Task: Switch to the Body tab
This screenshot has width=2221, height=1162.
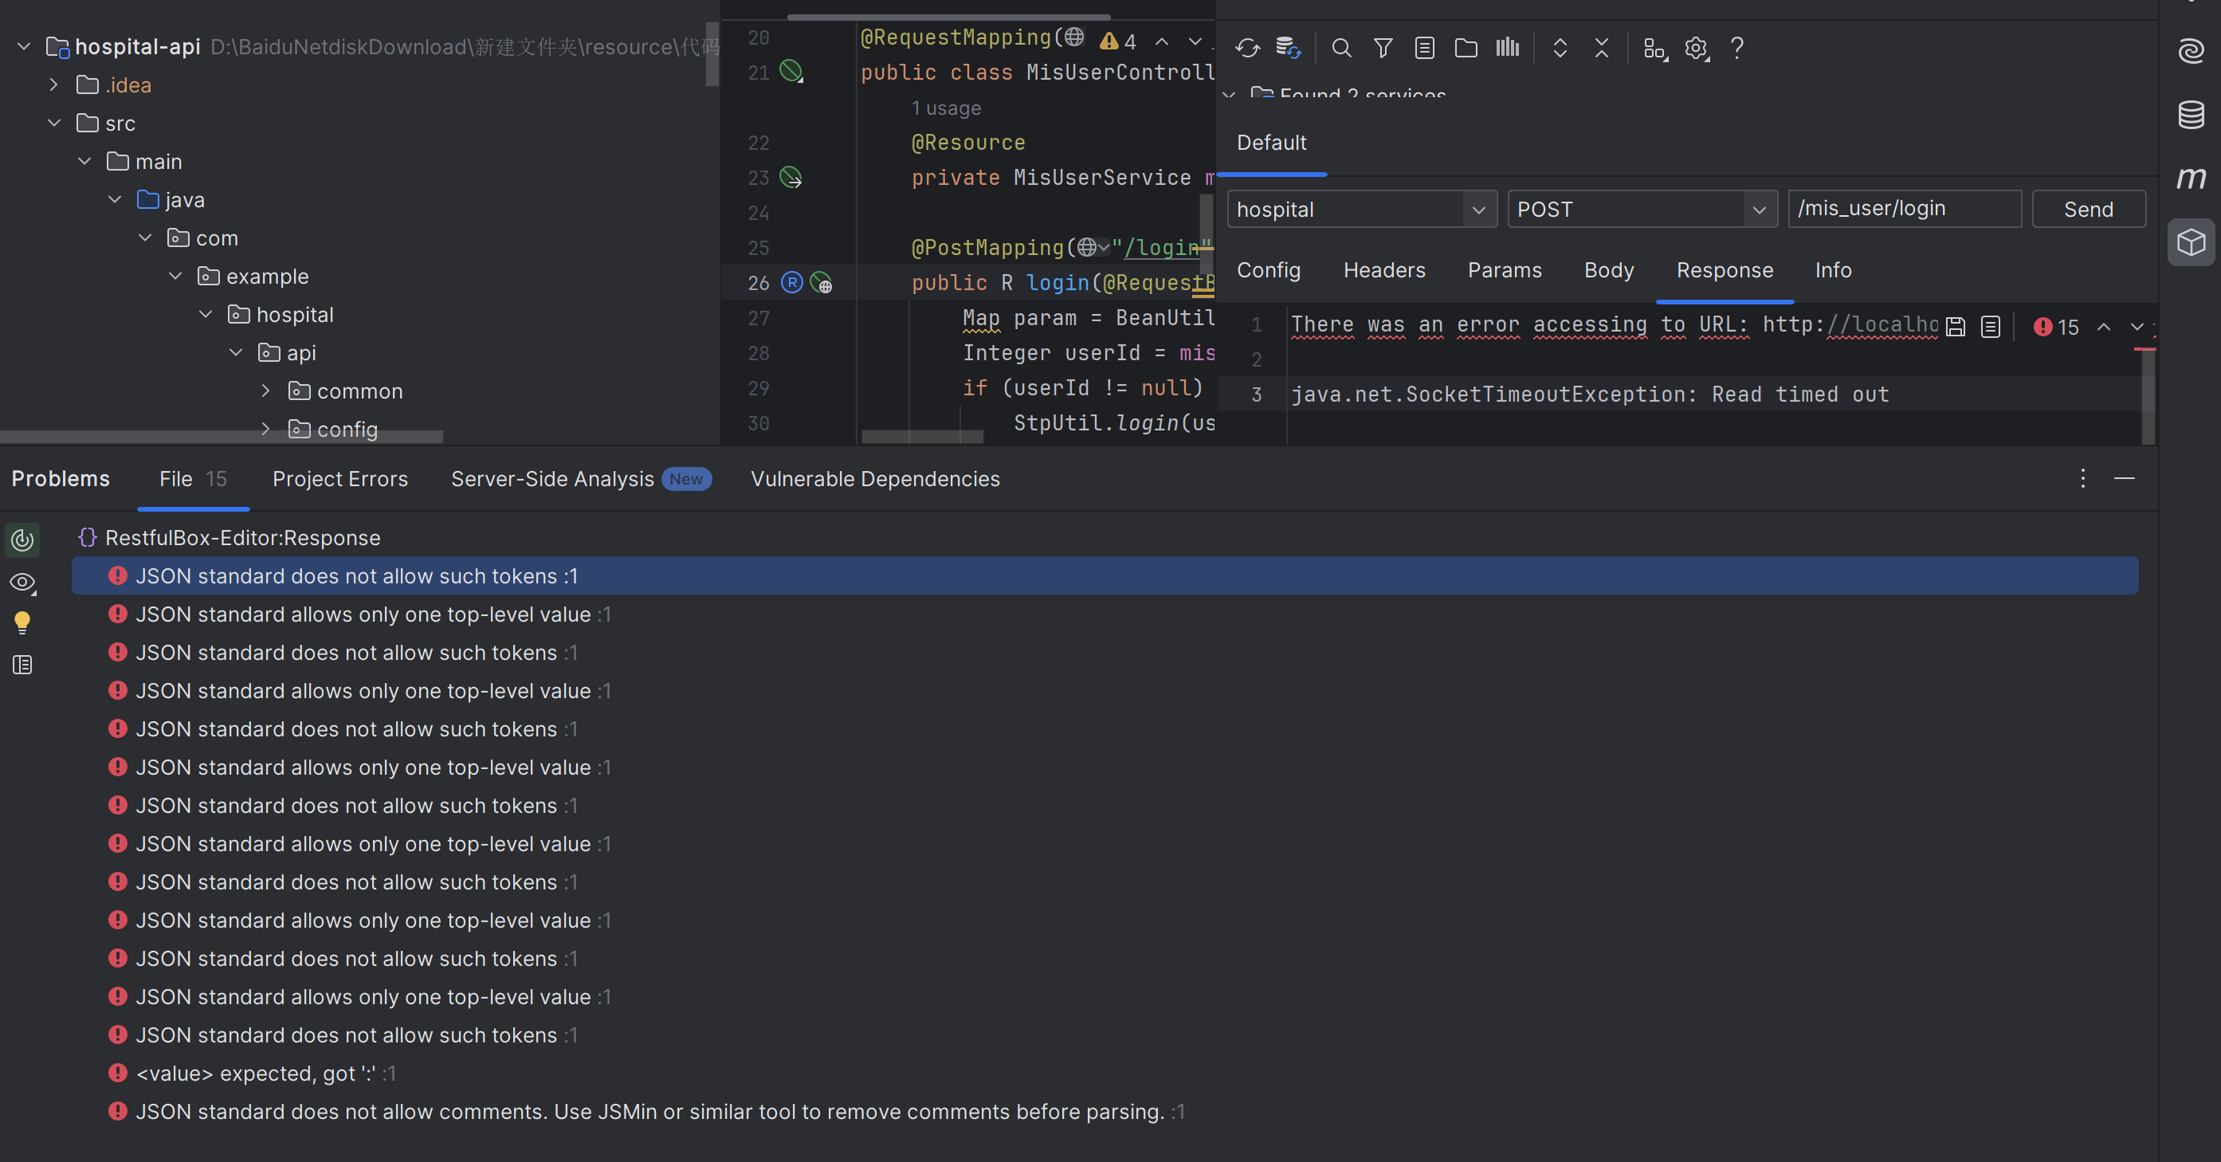Action: [x=1609, y=271]
